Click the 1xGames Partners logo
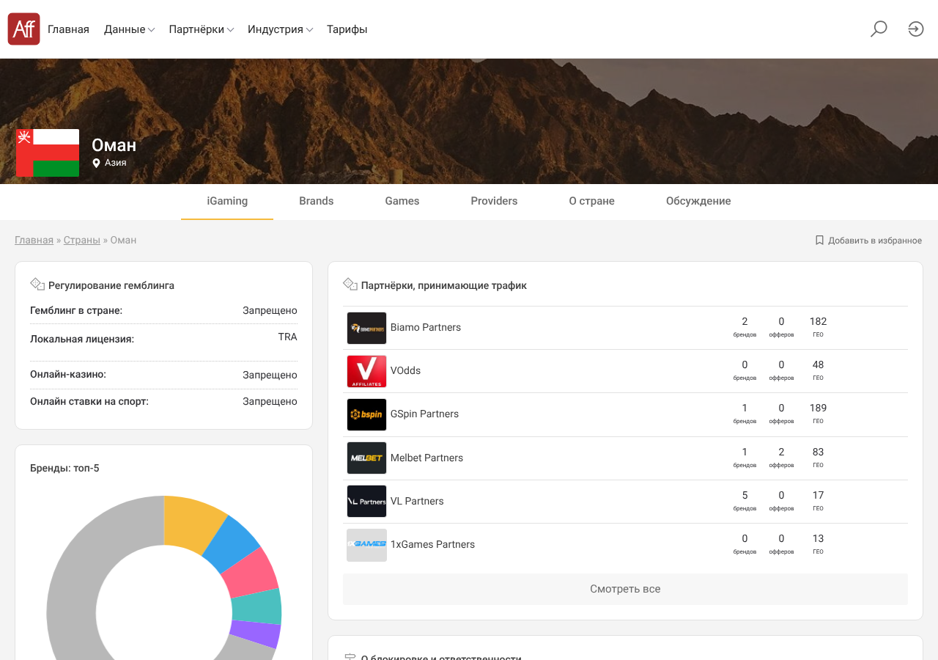Image resolution: width=938 pixels, height=660 pixels. (x=366, y=545)
